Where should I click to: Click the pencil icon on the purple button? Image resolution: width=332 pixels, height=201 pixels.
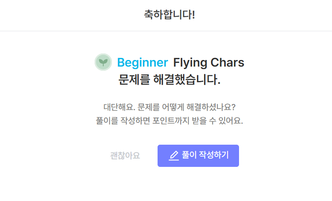174,155
